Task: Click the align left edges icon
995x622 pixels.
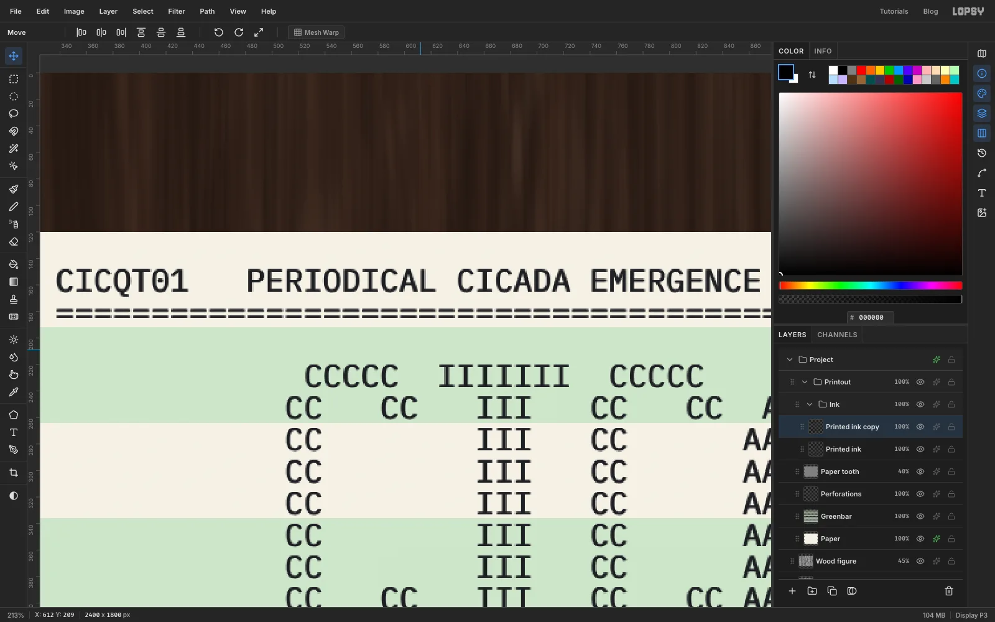Action: pos(81,32)
